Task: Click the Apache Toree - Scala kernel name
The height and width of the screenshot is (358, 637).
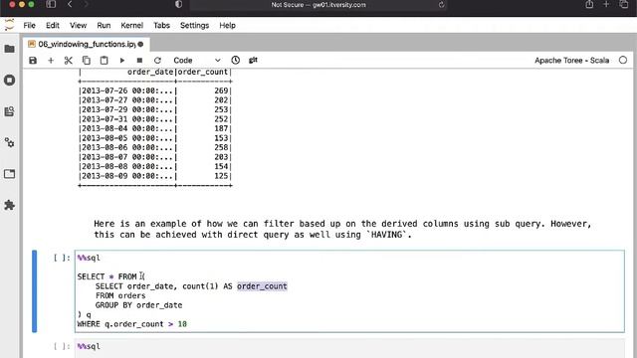Action: click(x=571, y=61)
